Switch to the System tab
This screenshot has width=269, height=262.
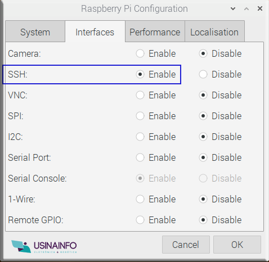pos(35,31)
